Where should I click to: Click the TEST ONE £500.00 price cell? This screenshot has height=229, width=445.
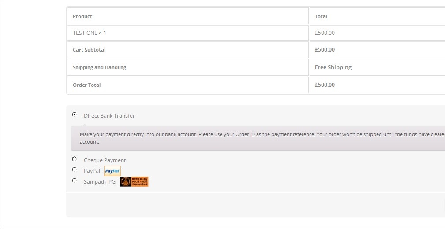(377, 33)
